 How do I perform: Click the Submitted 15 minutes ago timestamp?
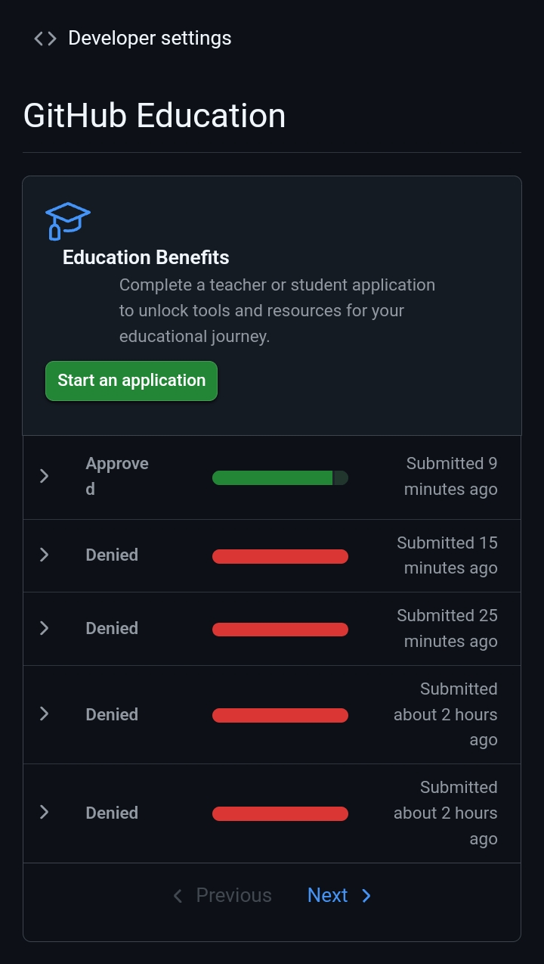pyautogui.click(x=447, y=555)
